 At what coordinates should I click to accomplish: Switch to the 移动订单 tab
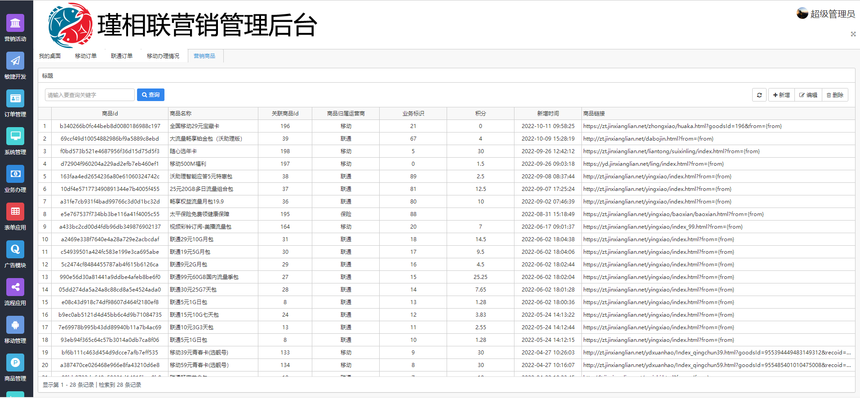click(x=86, y=56)
